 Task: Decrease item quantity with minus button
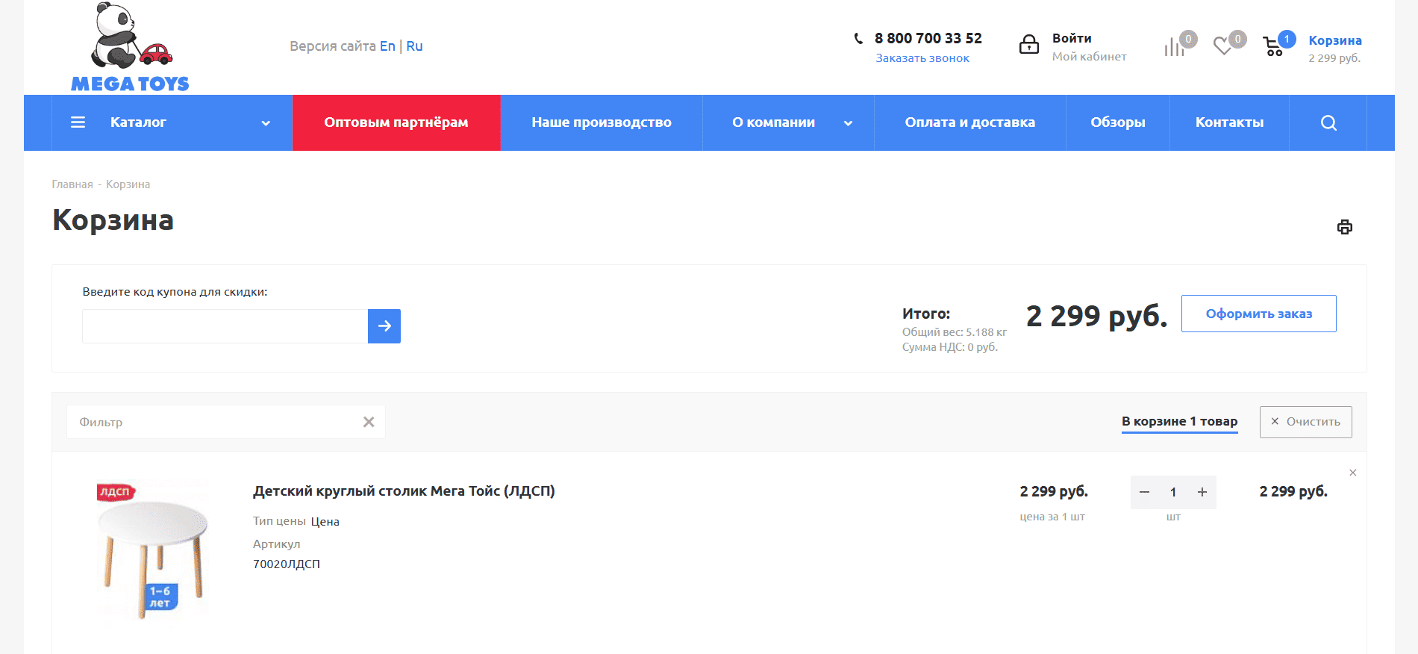click(x=1145, y=492)
